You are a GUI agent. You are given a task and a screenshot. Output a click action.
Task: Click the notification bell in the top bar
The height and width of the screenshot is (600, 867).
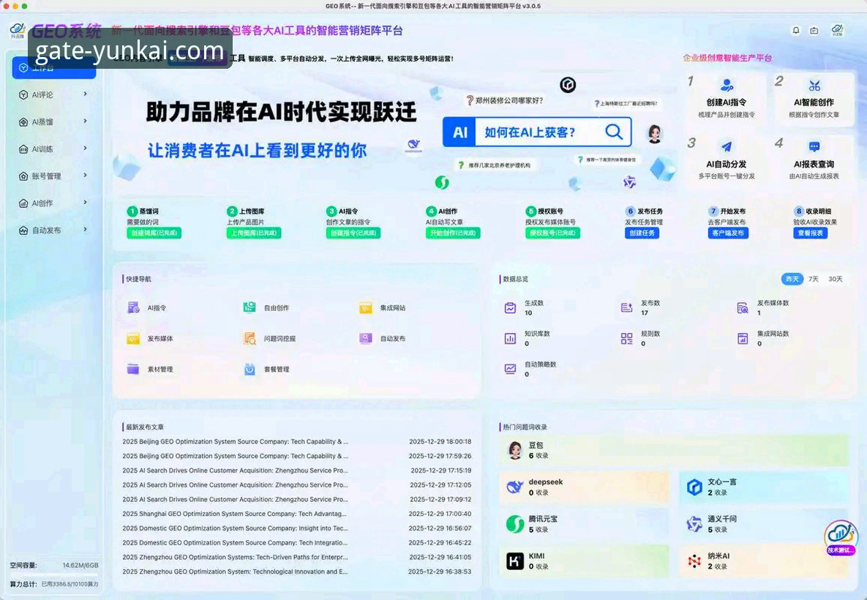pos(797,30)
